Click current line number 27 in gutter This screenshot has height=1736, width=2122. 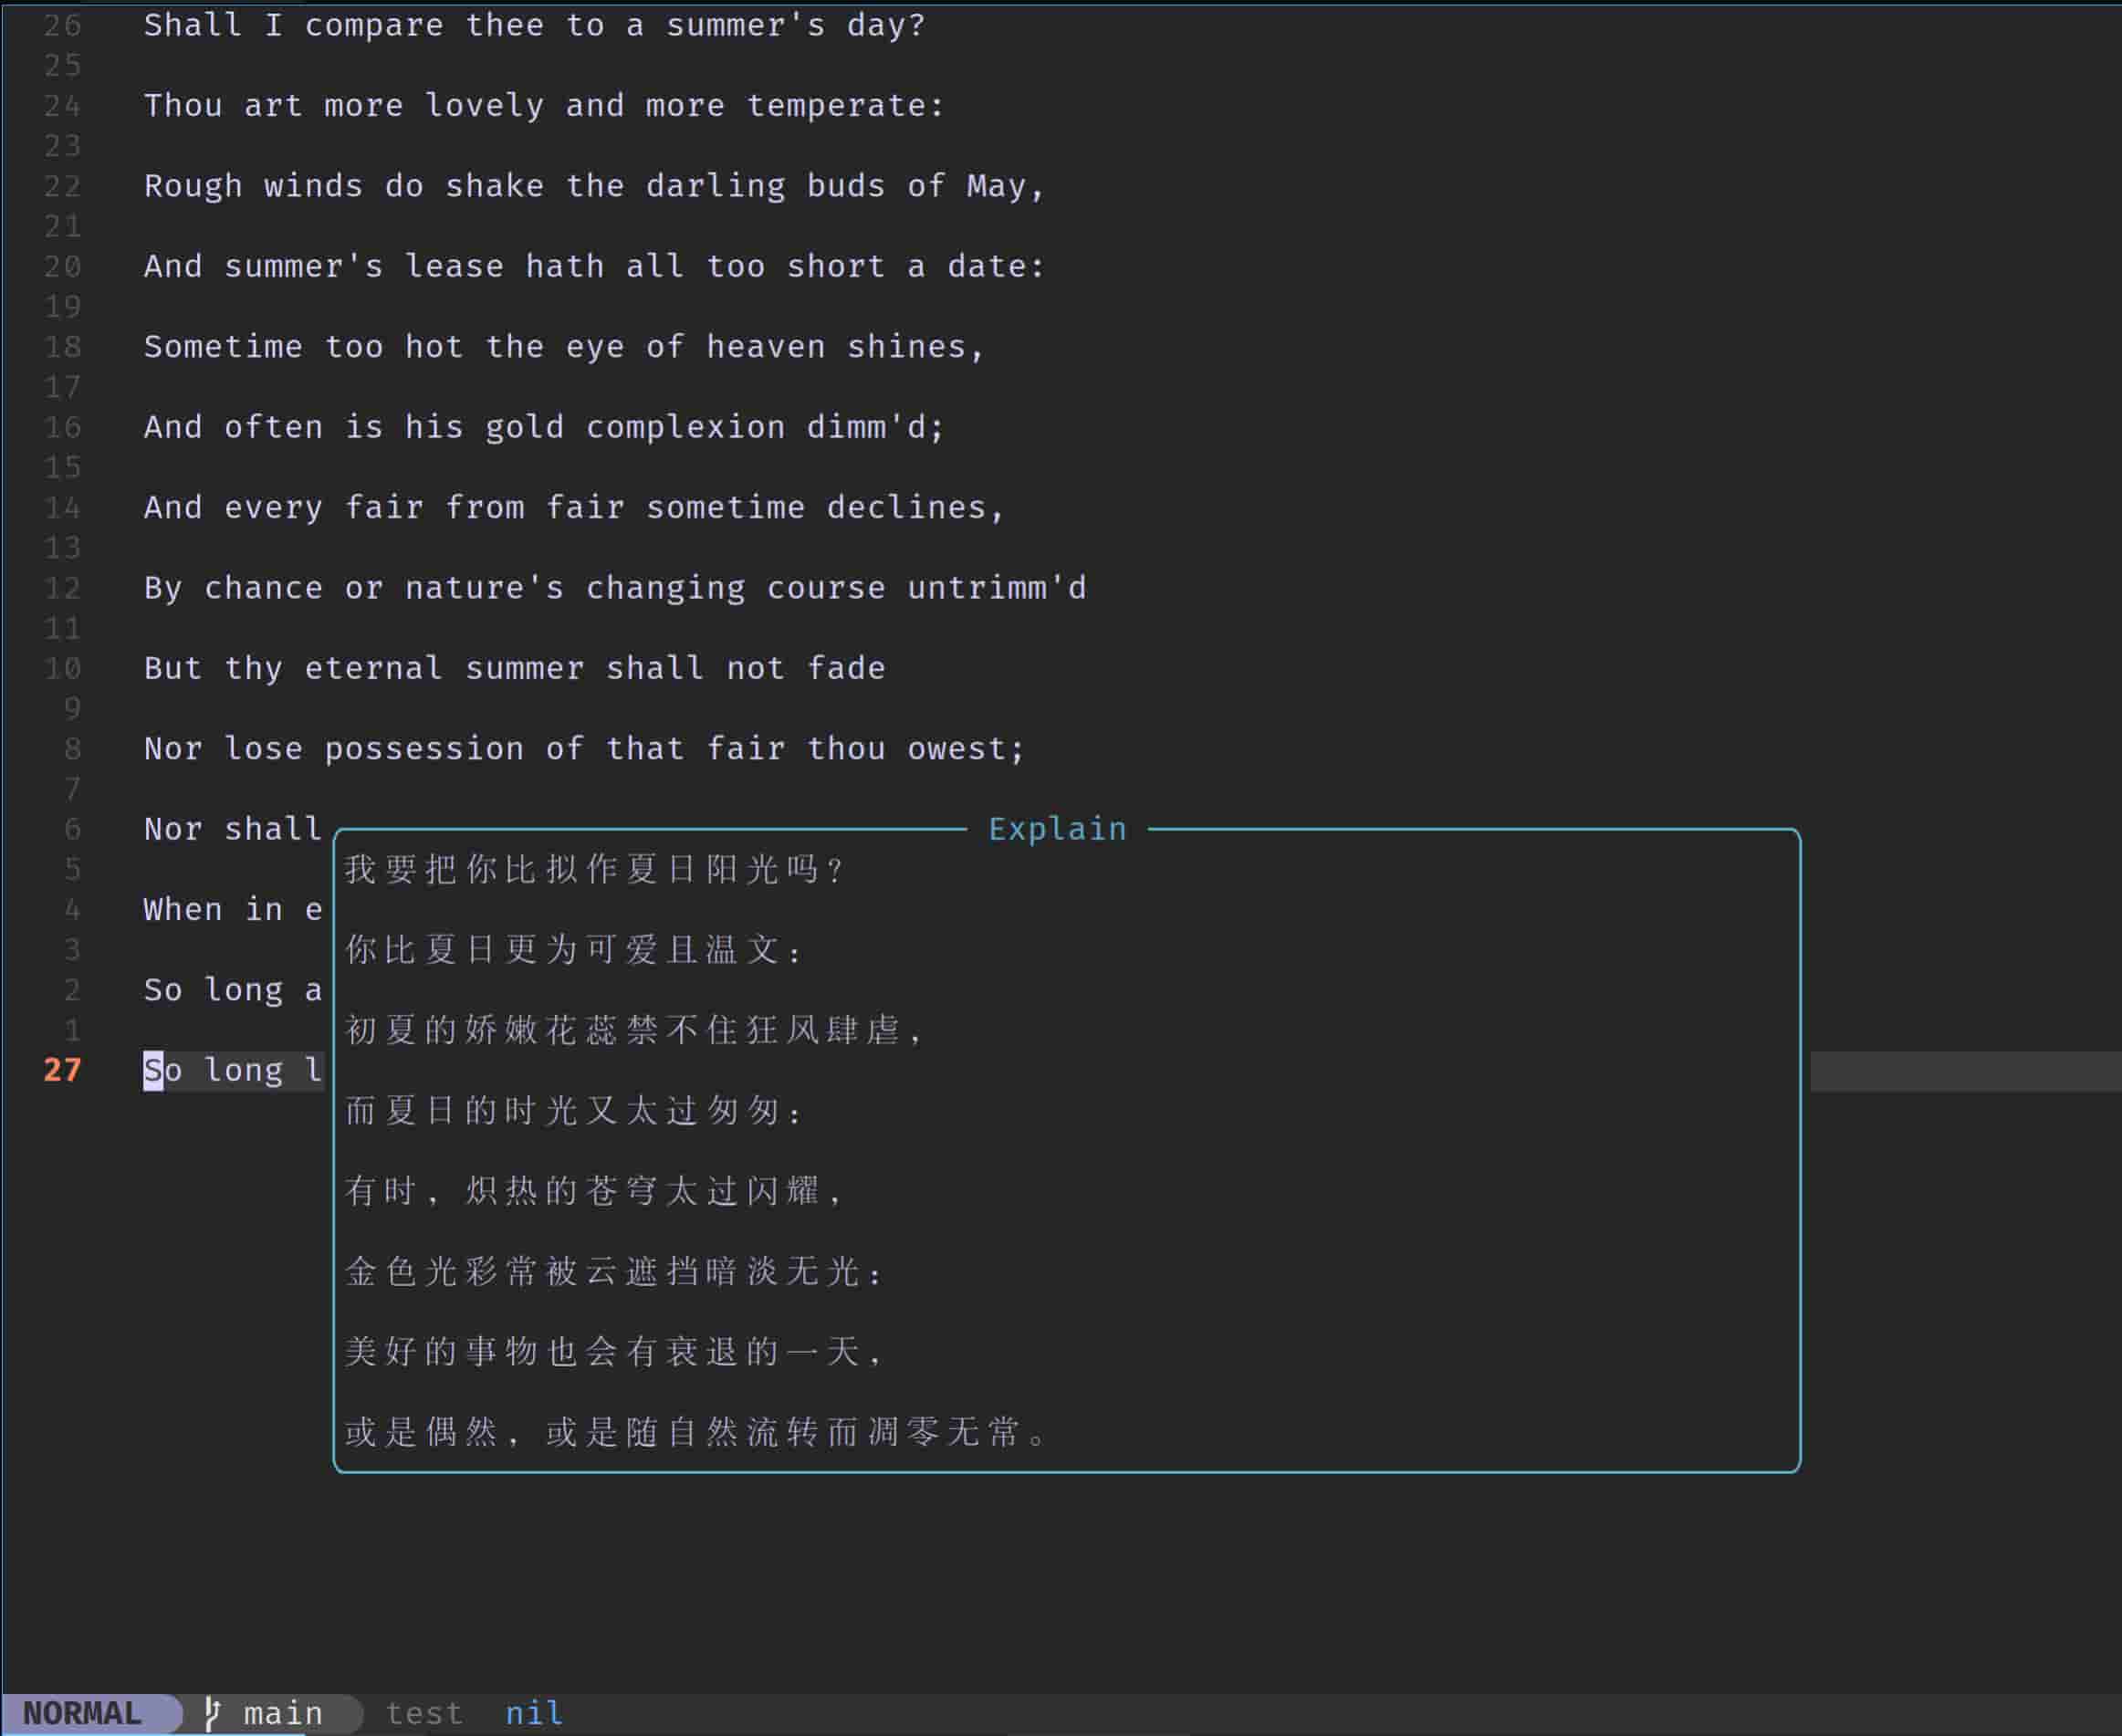tap(62, 1070)
